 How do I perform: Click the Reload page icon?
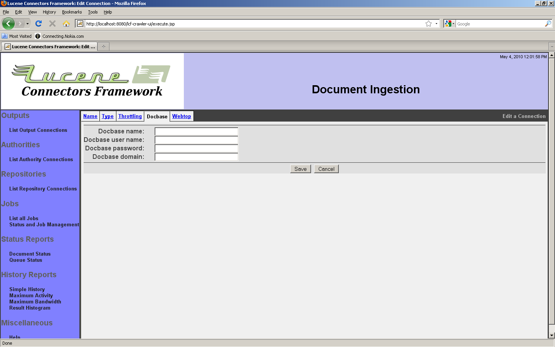(39, 24)
